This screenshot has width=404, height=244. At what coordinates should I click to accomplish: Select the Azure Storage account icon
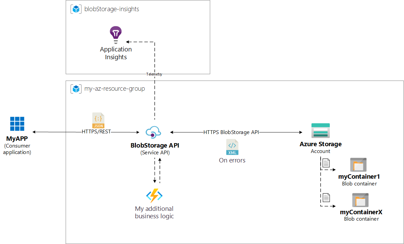(320, 131)
